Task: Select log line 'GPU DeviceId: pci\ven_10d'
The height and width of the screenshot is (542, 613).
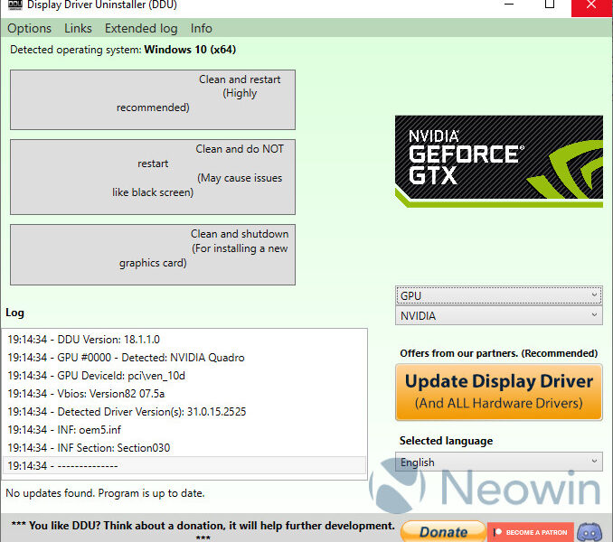Action: pos(184,375)
